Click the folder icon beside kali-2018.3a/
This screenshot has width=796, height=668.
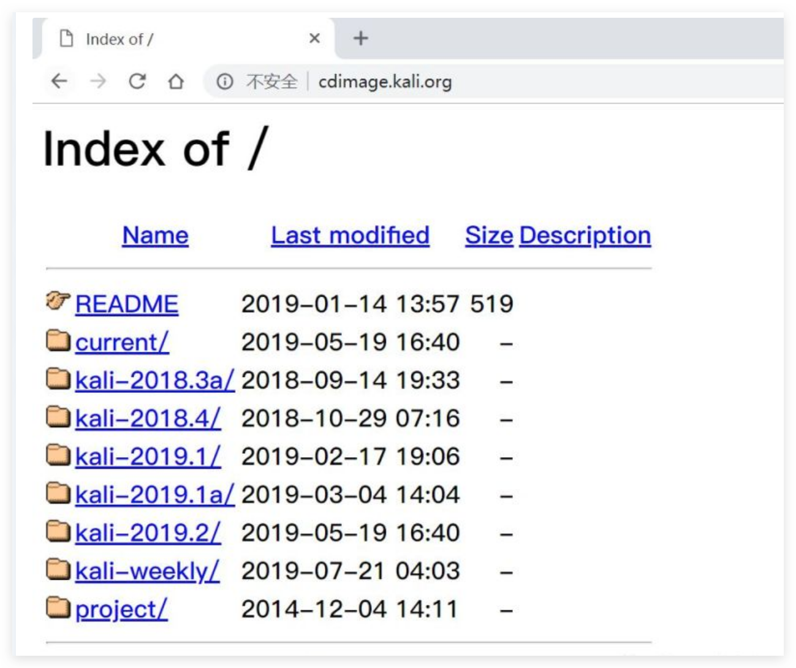coord(58,378)
